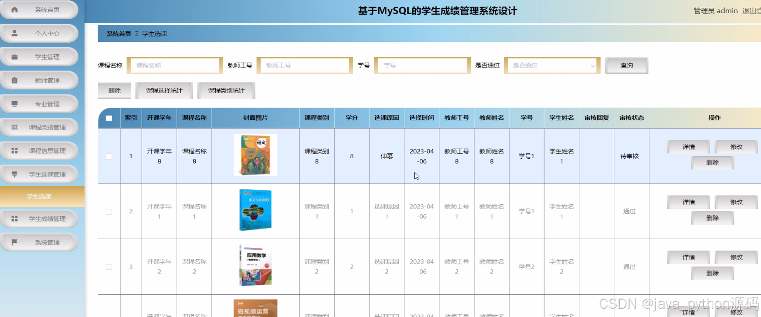The width and height of the screenshot is (761, 317).
Task: Click the 学生选课 breadcrumb text
Action: click(155, 34)
